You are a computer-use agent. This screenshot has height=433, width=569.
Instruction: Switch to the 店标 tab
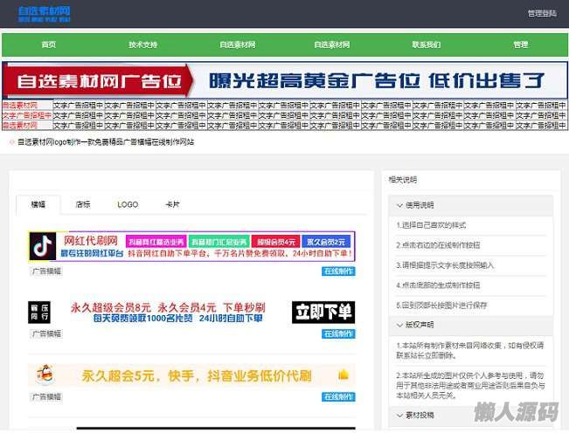pos(83,204)
